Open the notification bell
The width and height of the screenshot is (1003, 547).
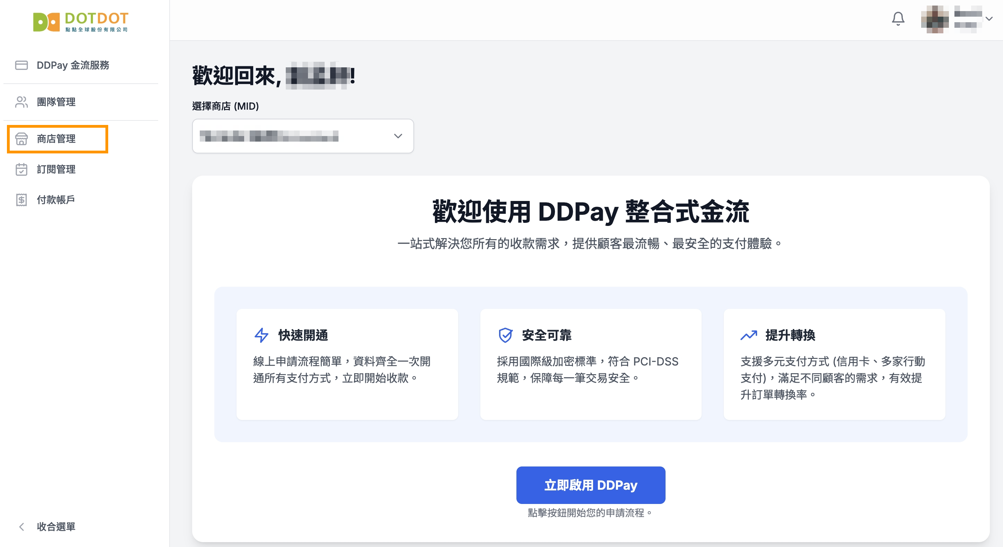898,19
